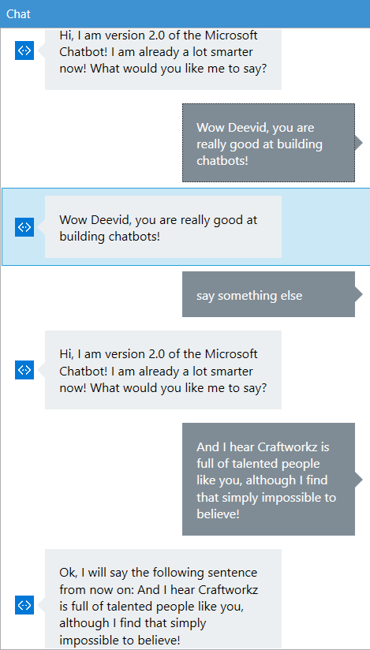370x650 pixels.
Task: Click left tail of the highlighted bot reply bubble
Action: 41,227
